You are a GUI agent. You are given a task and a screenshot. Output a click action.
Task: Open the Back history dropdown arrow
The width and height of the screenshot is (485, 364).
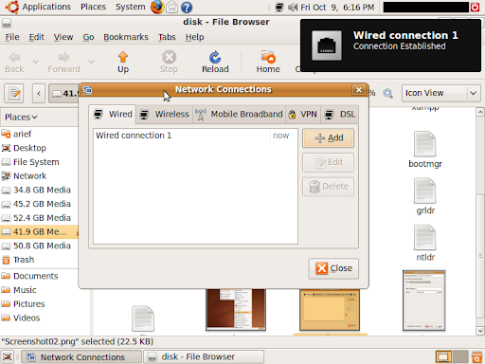(x=36, y=62)
